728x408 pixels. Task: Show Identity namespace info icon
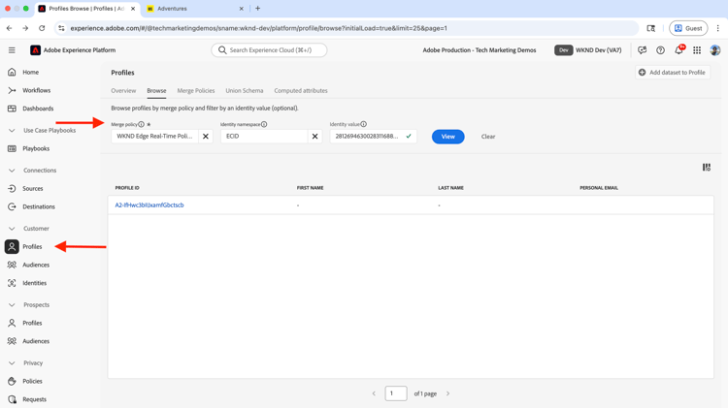coord(264,124)
